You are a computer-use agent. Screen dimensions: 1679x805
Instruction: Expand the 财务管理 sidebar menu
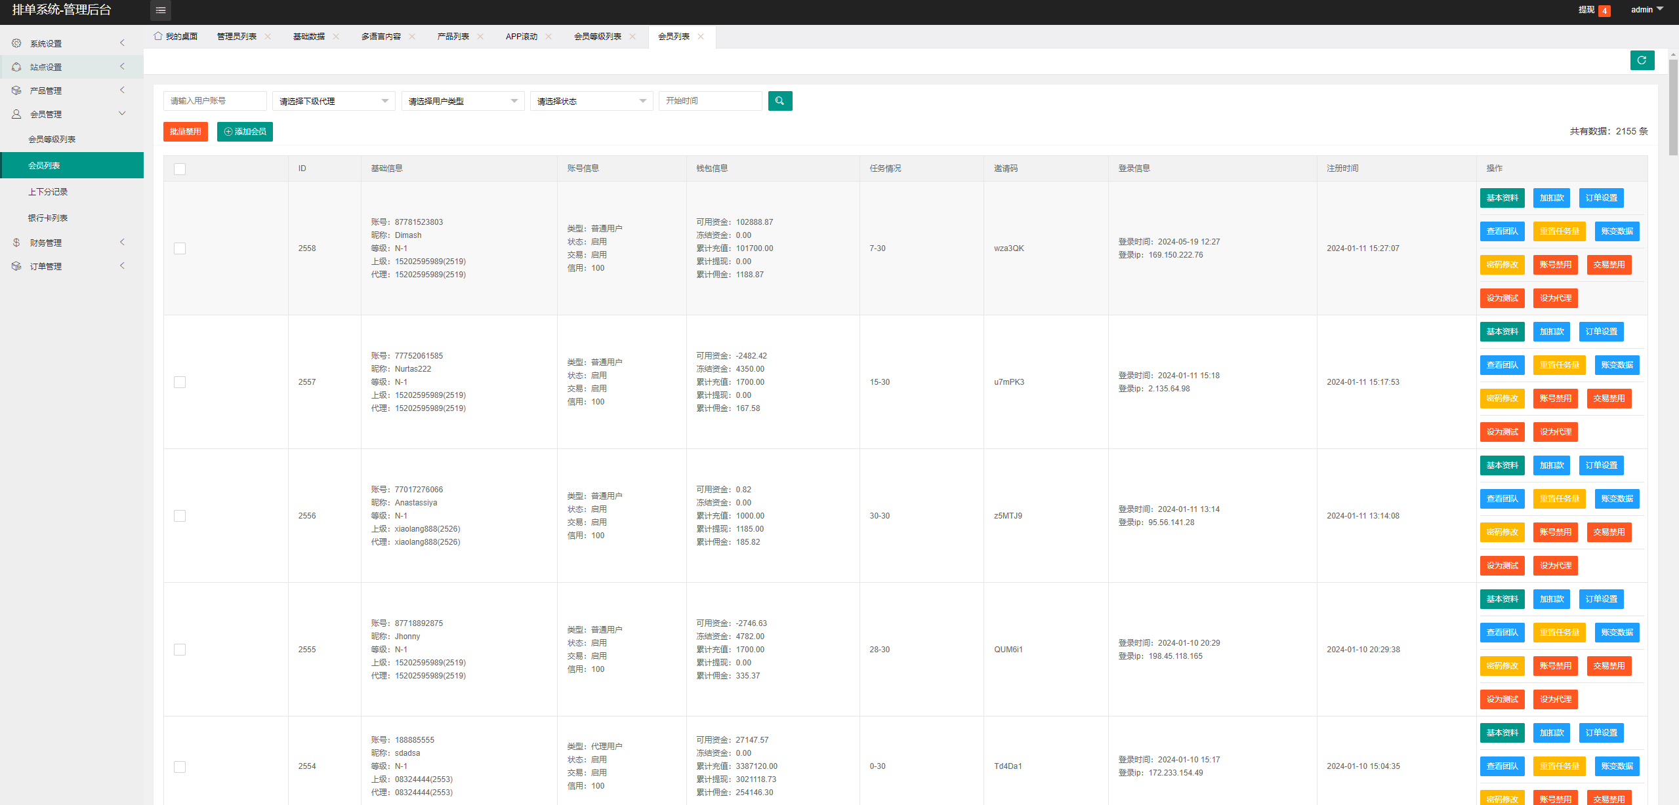coord(72,243)
